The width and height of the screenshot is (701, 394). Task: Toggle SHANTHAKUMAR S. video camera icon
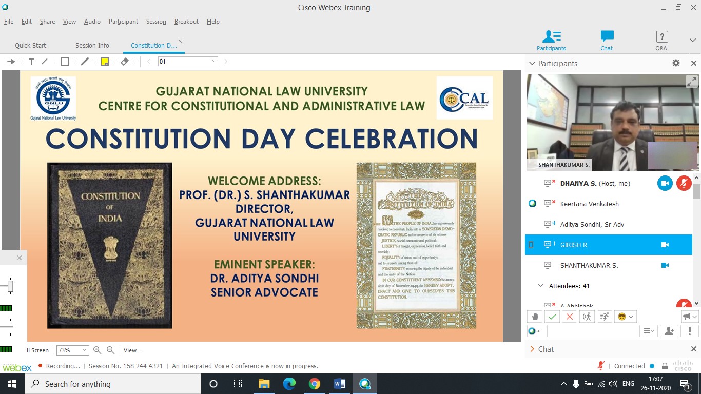pyautogui.click(x=665, y=265)
